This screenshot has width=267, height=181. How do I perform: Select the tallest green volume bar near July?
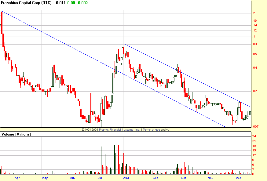point(113,156)
